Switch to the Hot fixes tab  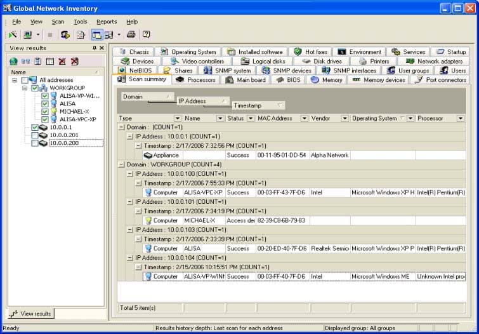(x=310, y=52)
